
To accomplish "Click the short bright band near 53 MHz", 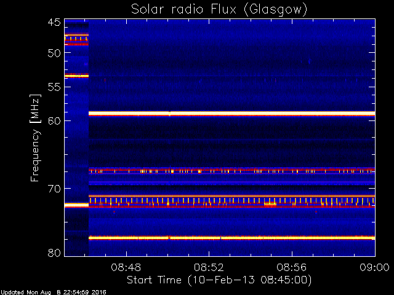I will pyautogui.click(x=76, y=76).
